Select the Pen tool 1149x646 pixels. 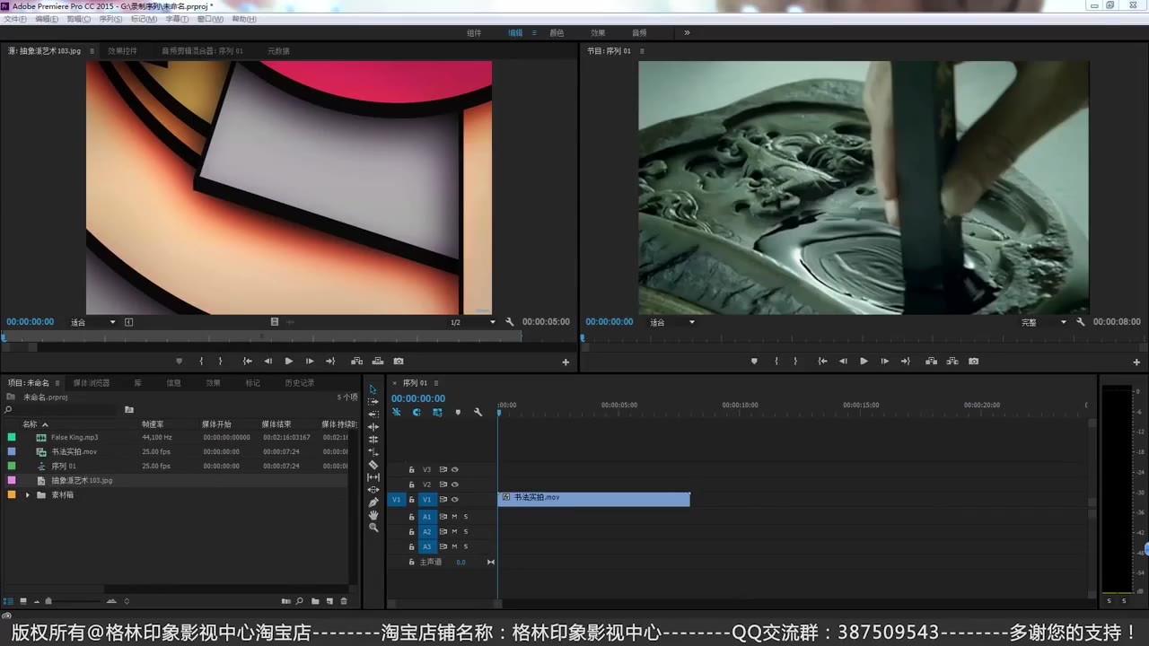[373, 502]
